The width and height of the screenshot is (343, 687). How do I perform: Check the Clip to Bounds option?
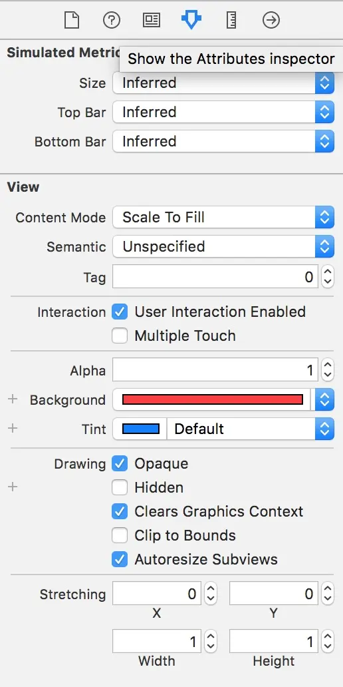[x=120, y=535]
